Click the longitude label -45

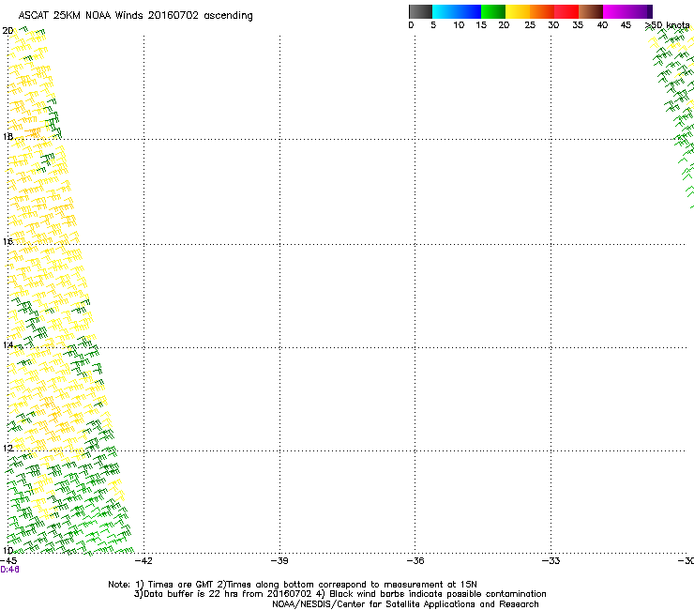pyautogui.click(x=8, y=561)
